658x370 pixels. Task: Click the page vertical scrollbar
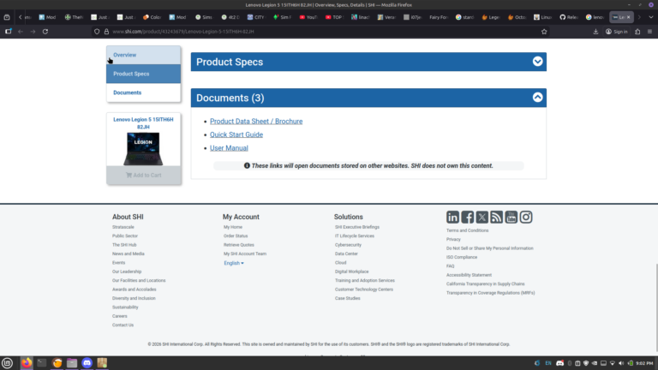pyautogui.click(x=656, y=308)
